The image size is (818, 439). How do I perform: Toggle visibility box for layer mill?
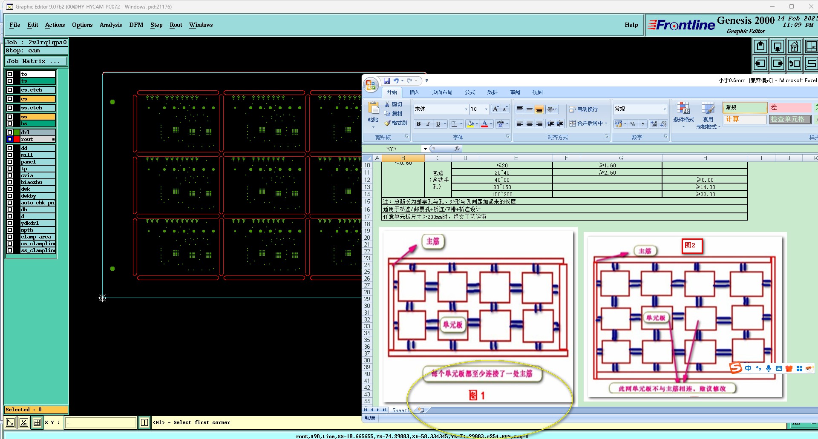[10, 155]
